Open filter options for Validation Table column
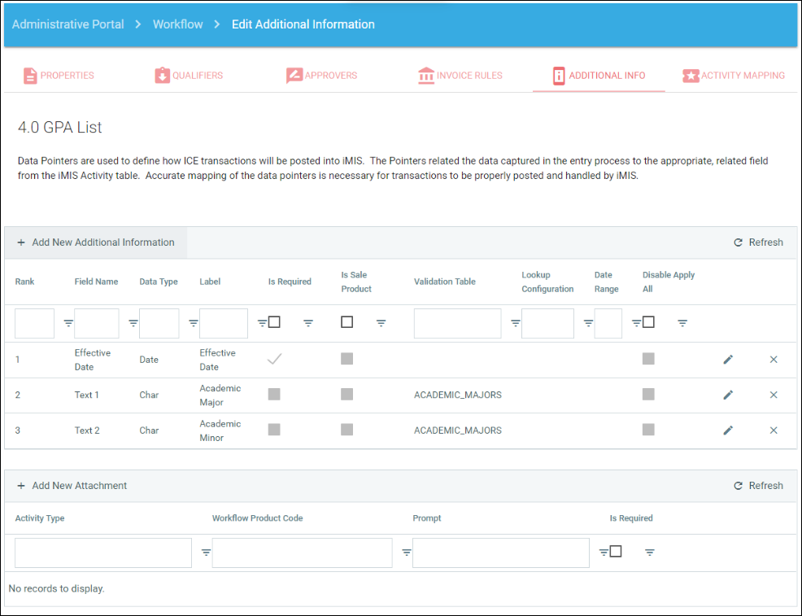Screen dimensions: 802x616 pyautogui.click(x=515, y=324)
